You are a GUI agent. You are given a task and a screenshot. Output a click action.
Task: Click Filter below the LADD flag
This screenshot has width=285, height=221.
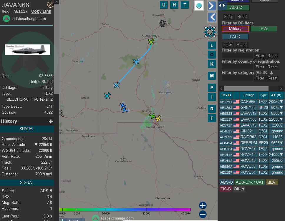[228, 44]
